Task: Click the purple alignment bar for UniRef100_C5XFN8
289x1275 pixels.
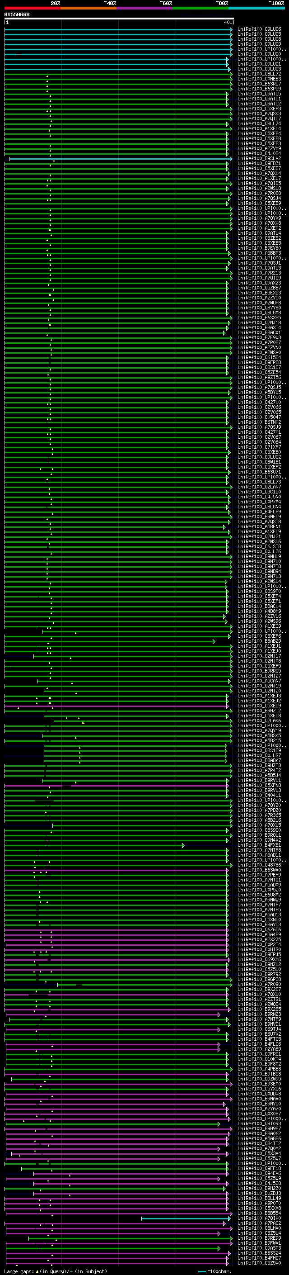Action: click(117, 786)
